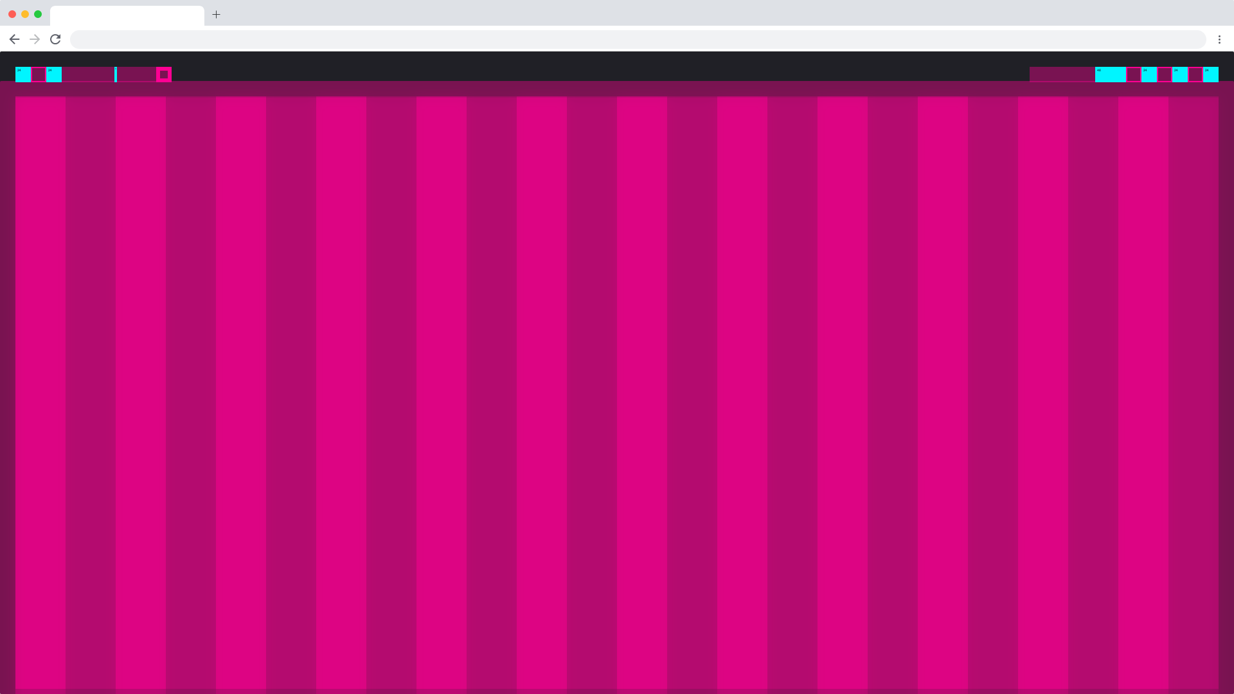Click the rightmost cyan 24 spacer block
The height and width of the screenshot is (694, 1234).
click(x=1211, y=75)
